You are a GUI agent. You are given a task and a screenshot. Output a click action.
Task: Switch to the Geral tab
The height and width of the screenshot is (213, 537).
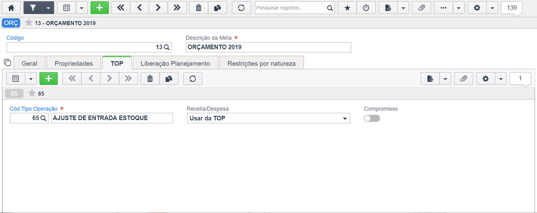tap(29, 63)
